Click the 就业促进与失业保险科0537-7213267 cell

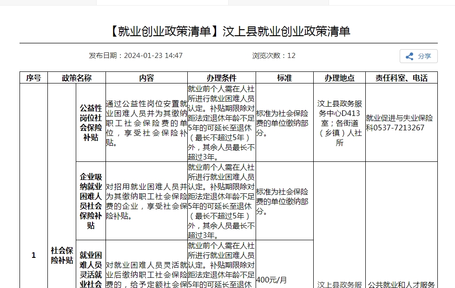click(402, 123)
